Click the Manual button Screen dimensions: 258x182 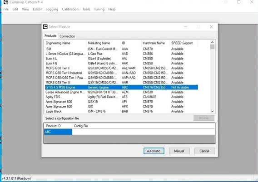pyautogui.click(x=179, y=151)
